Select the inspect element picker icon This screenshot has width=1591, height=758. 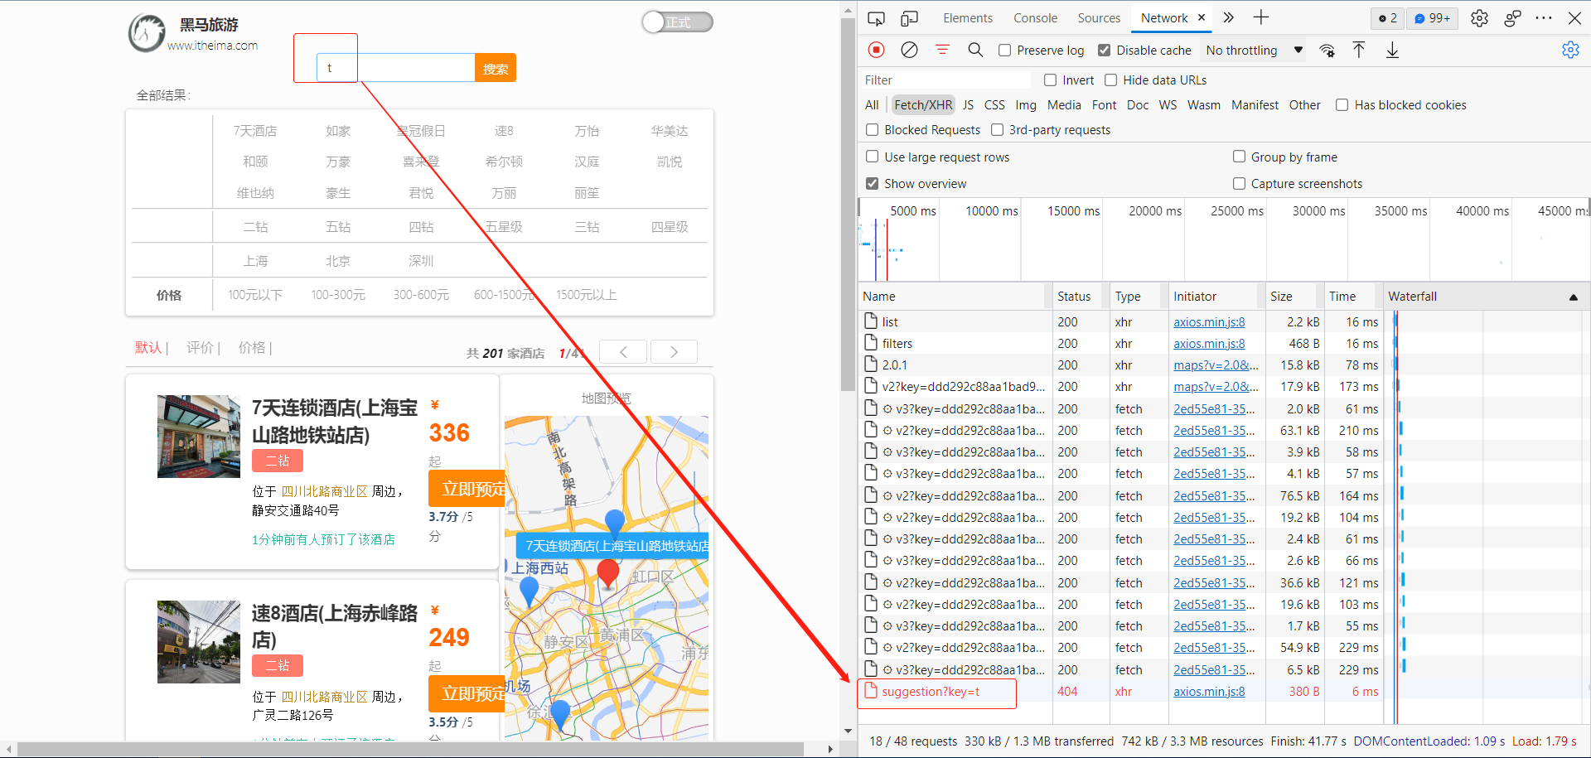pos(876,18)
